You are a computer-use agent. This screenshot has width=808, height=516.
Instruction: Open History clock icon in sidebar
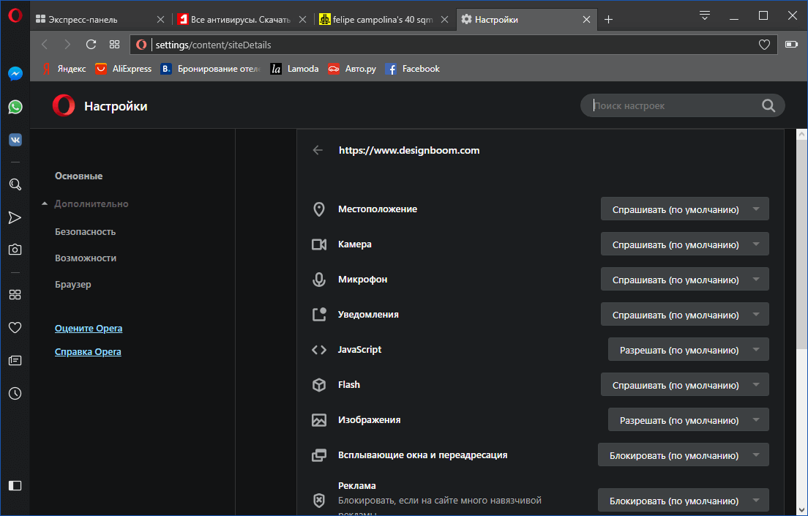[15, 393]
